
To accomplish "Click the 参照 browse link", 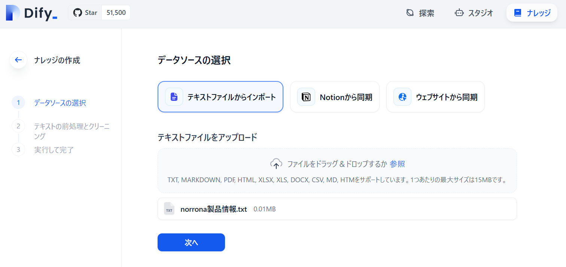I will pyautogui.click(x=397, y=164).
